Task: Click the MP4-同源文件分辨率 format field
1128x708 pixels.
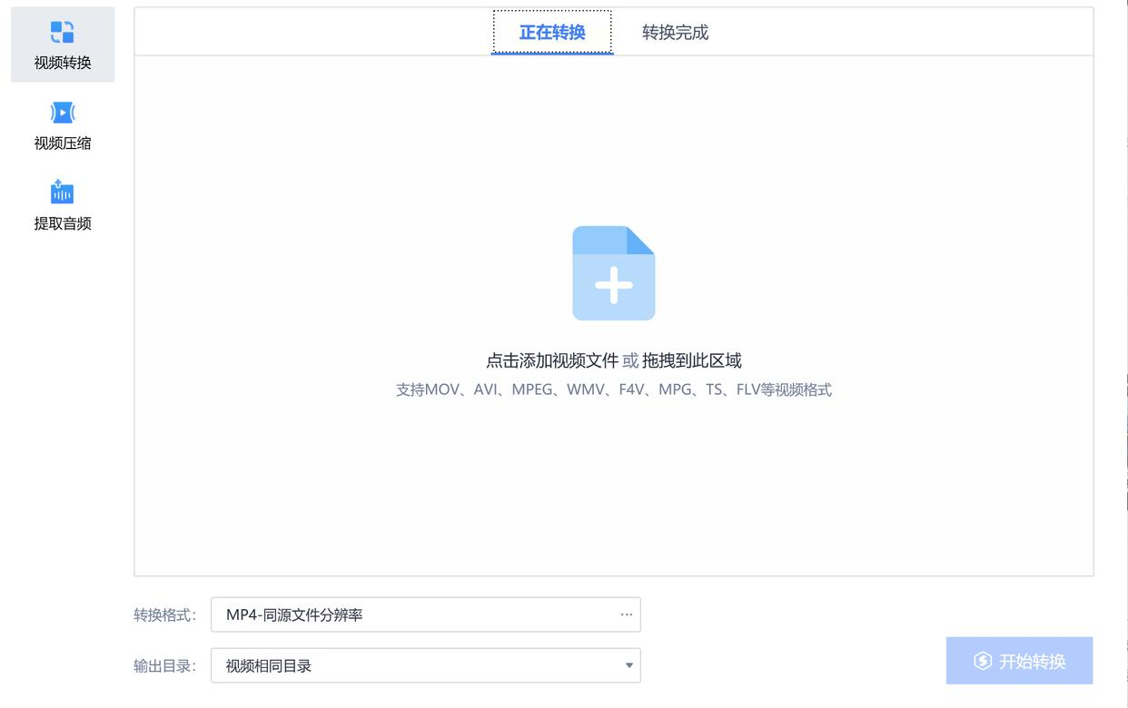Action: click(x=426, y=615)
